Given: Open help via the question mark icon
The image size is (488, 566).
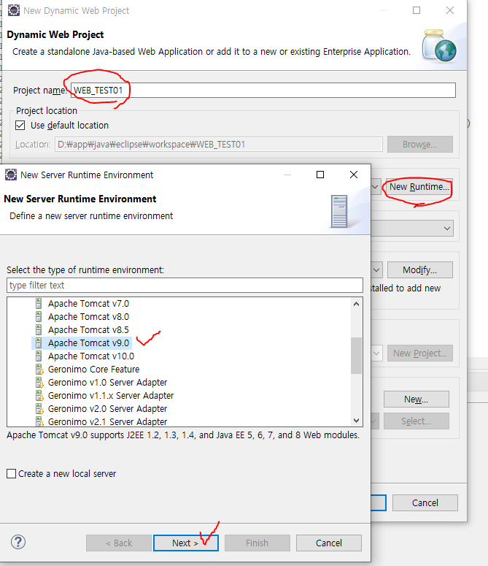Looking at the screenshot, I should 18,542.
